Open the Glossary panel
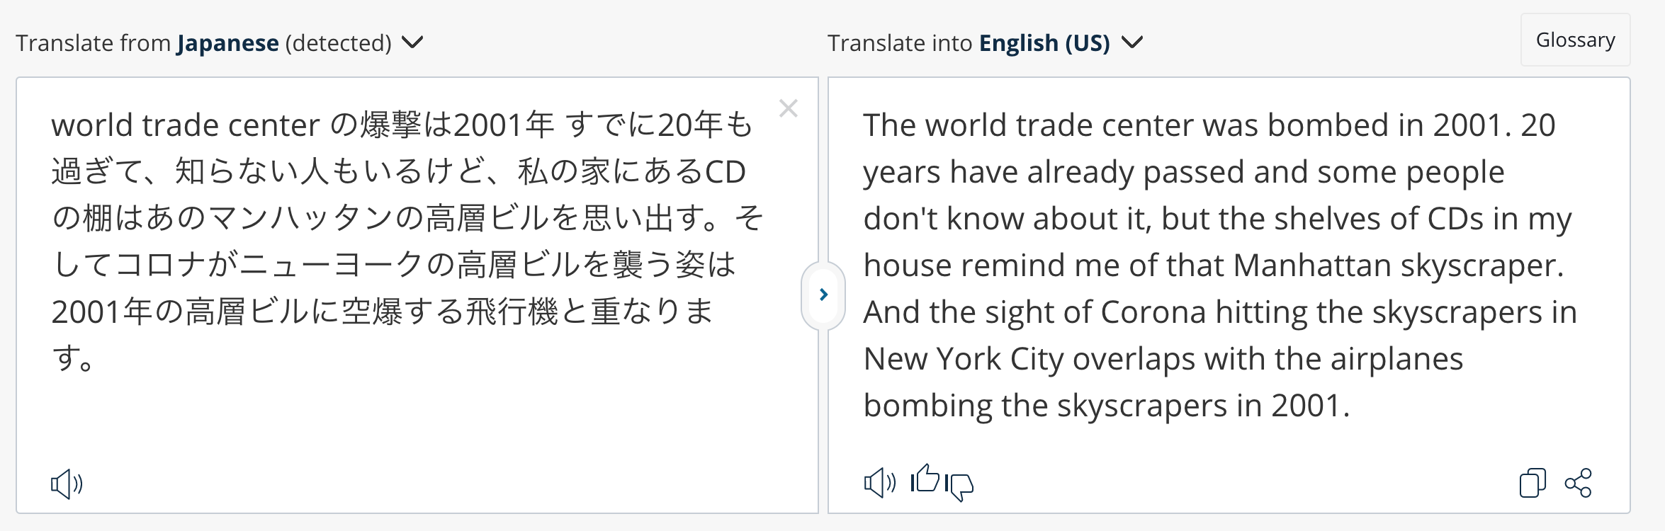 tap(1575, 40)
